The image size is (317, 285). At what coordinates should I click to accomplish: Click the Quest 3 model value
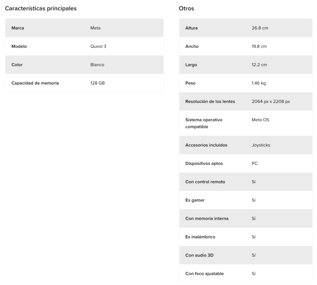tap(98, 46)
